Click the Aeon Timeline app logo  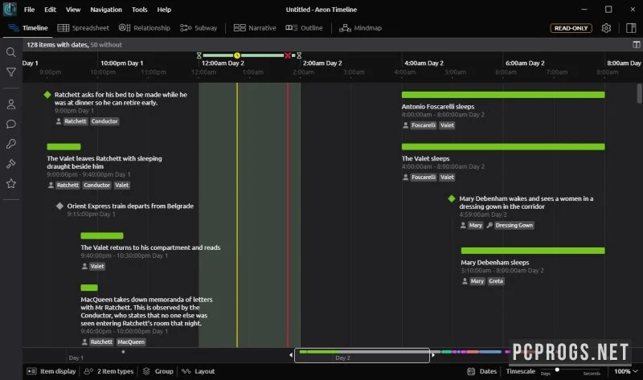[10, 9]
